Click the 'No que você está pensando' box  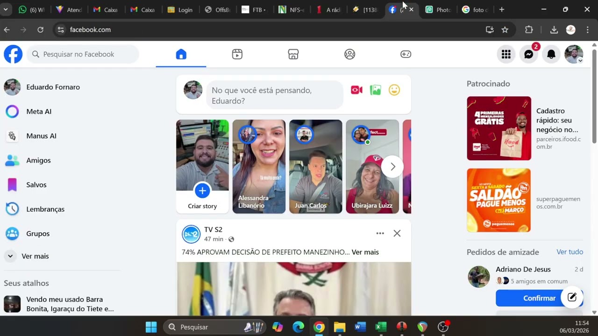tap(275, 95)
